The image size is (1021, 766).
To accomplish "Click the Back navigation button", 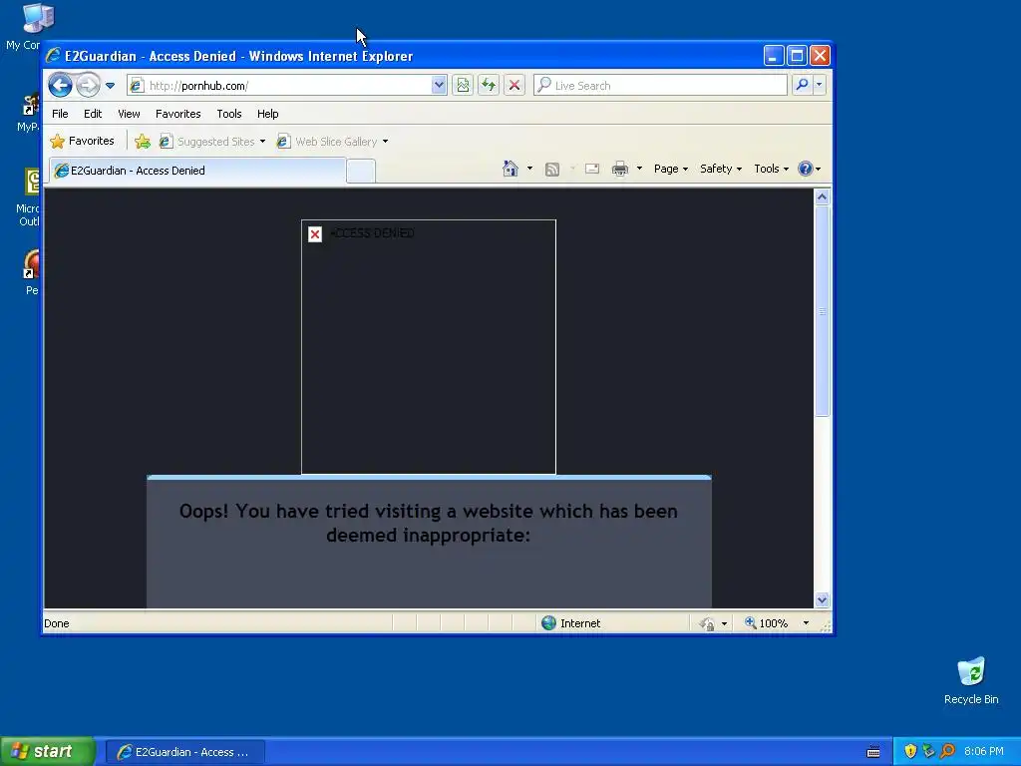I will 60,86.
